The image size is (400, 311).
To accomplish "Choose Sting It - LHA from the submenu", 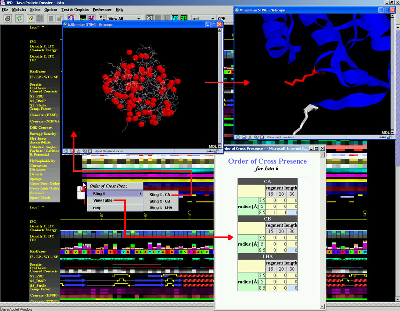I will pyautogui.click(x=161, y=207).
